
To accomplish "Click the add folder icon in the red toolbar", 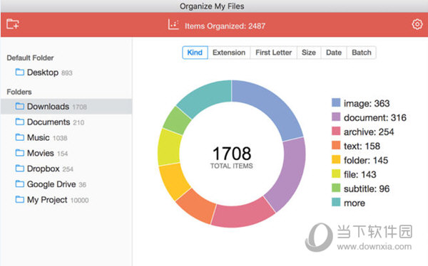I will [13, 24].
